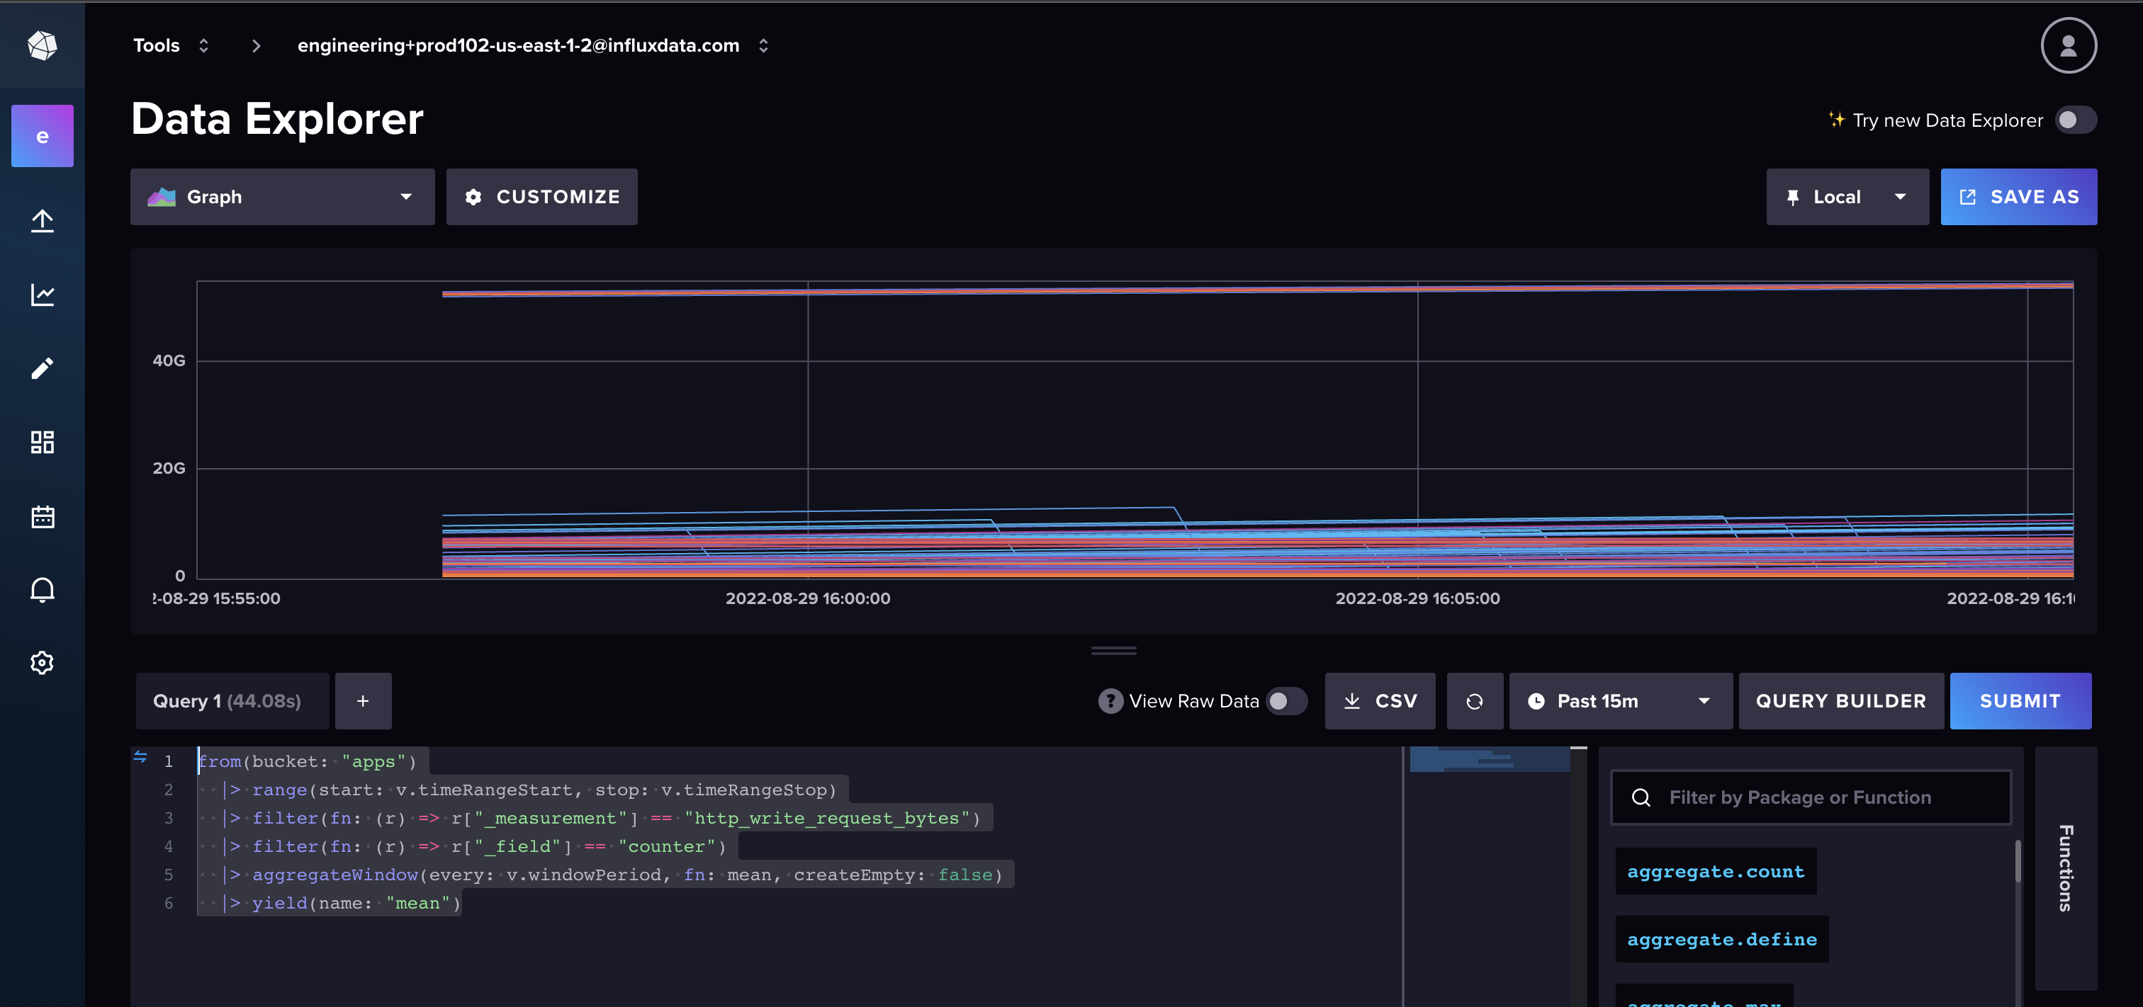Open Alerts via the bell icon
This screenshot has height=1007, width=2143.
click(42, 590)
